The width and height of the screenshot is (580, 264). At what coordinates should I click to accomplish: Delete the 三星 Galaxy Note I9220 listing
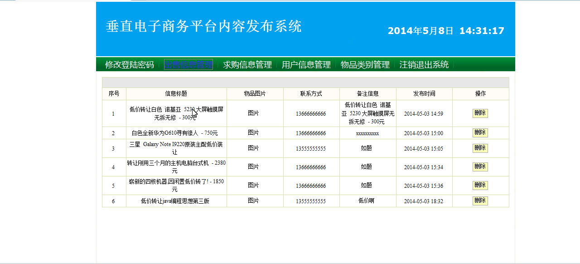480,148
